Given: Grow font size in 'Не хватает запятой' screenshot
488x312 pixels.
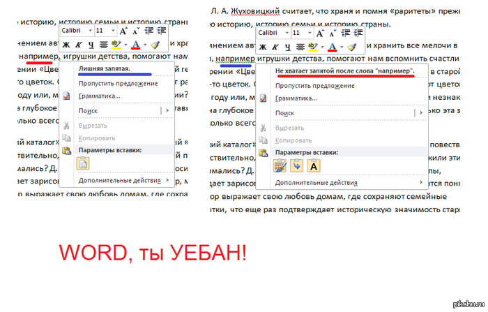Looking at the screenshot, I should coord(320,33).
